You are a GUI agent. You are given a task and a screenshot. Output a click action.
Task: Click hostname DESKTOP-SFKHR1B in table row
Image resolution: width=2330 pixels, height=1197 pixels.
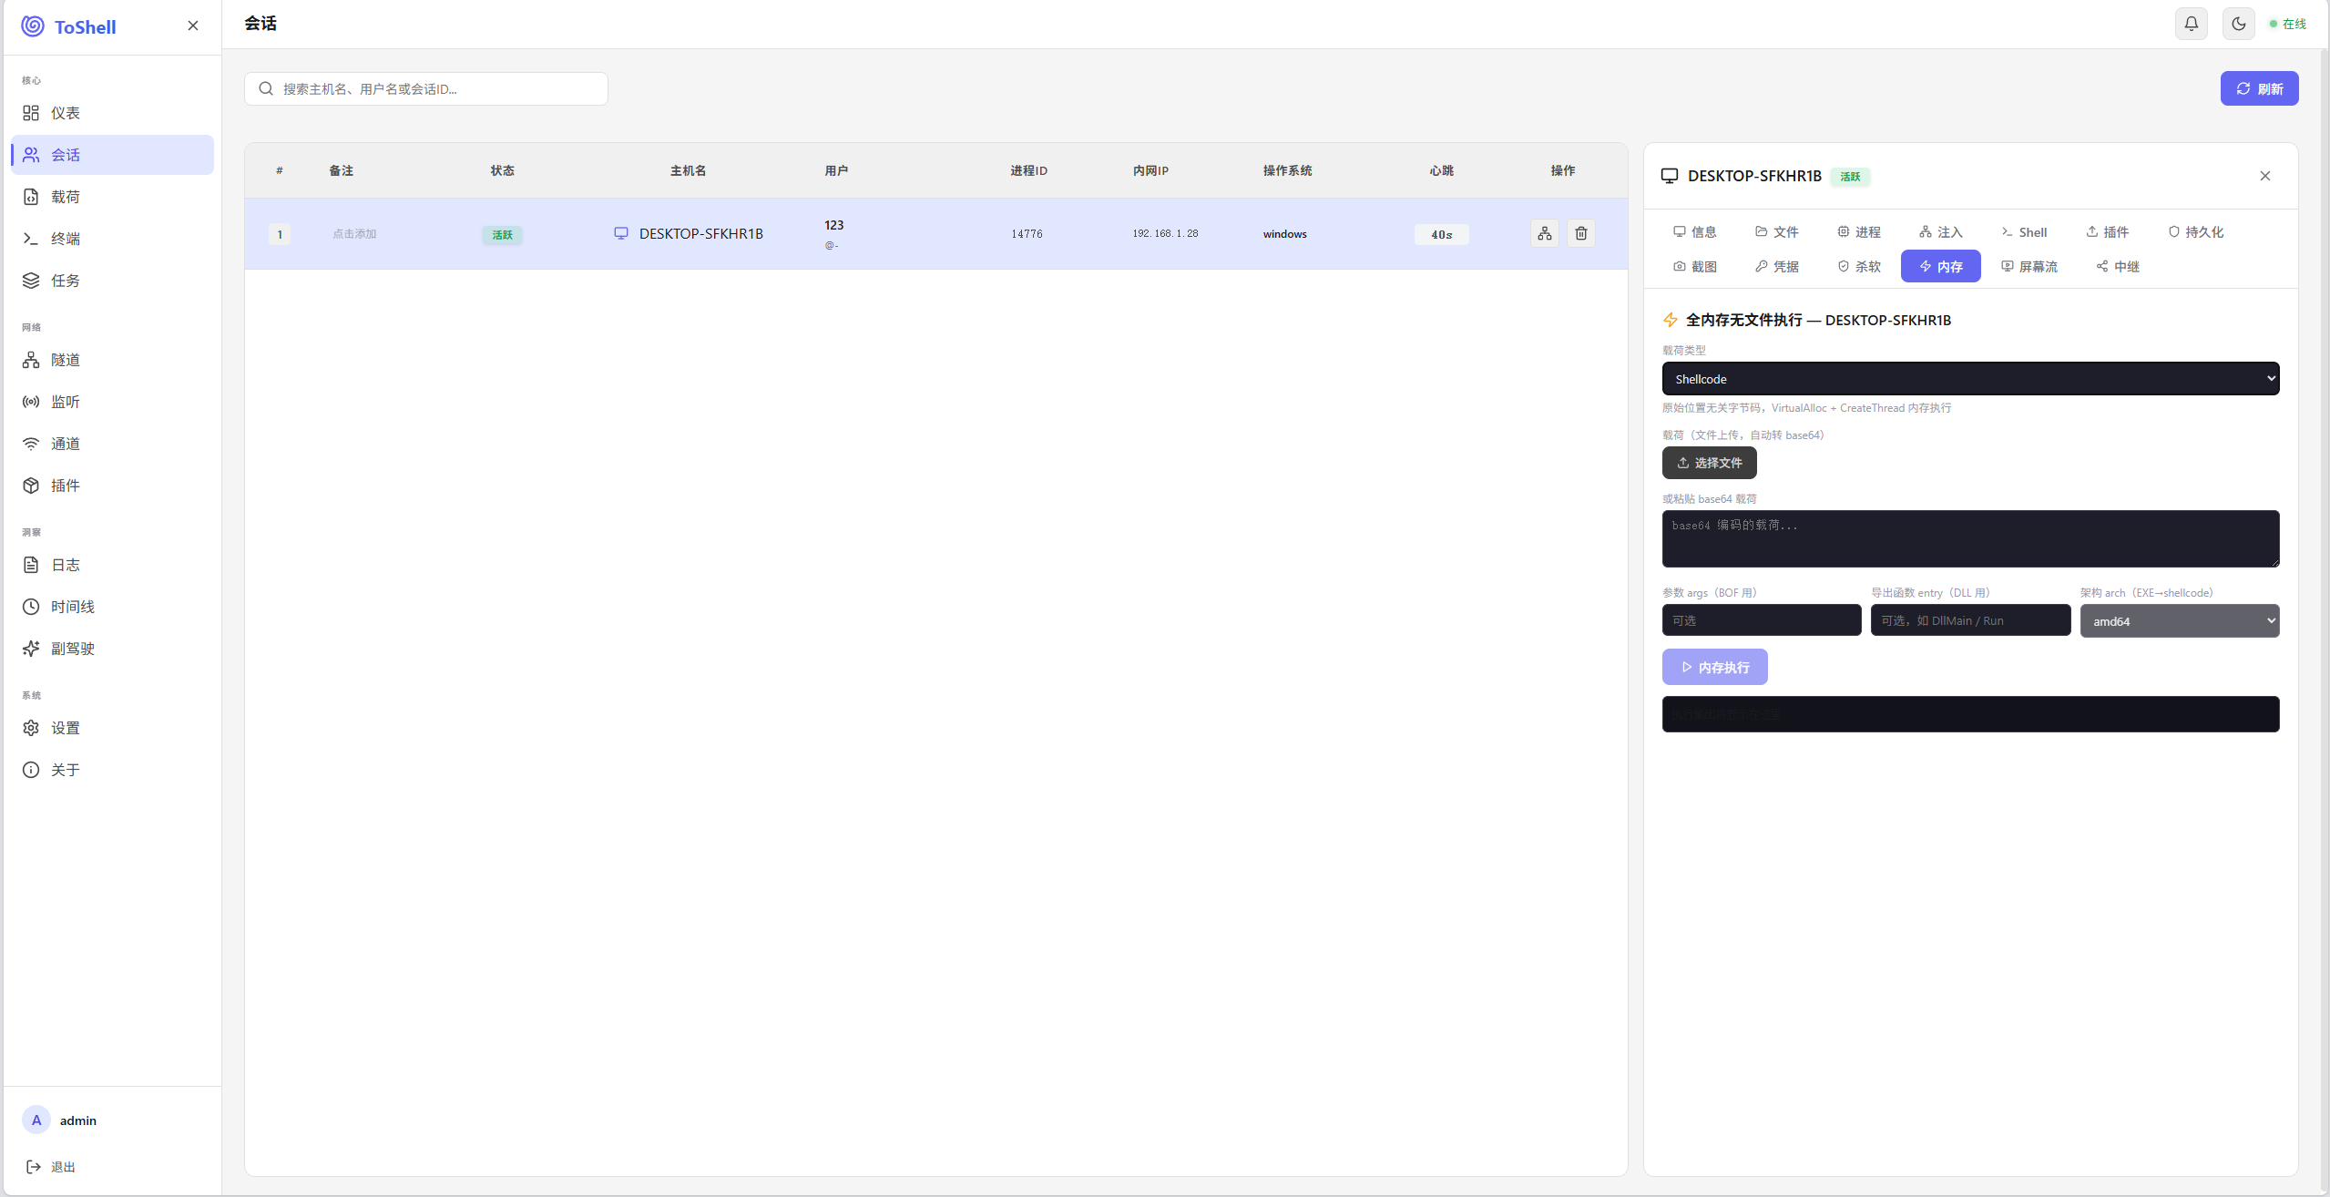coord(701,234)
